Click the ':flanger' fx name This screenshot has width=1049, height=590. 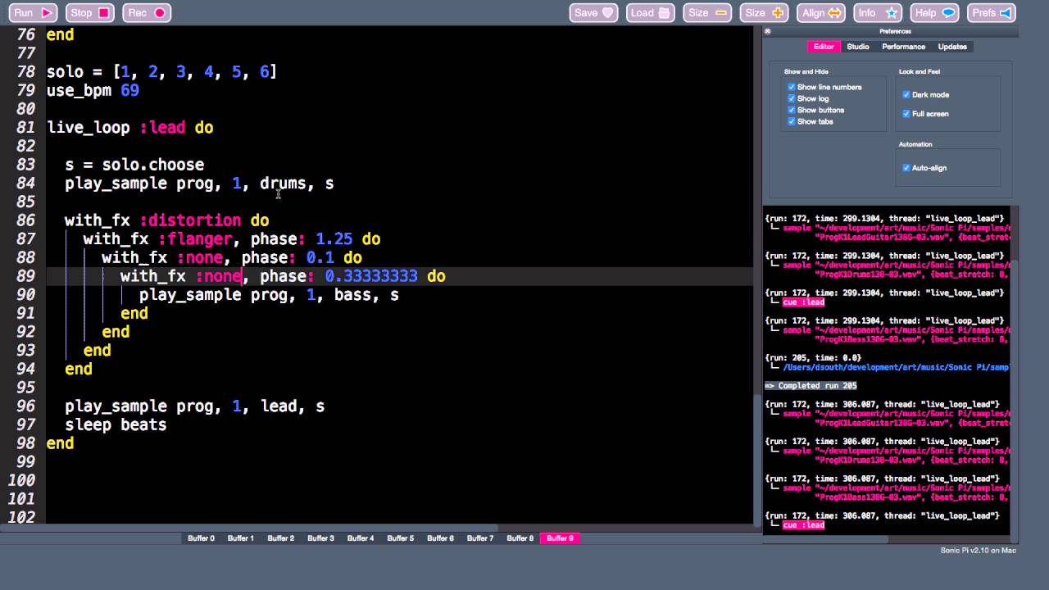pos(195,239)
